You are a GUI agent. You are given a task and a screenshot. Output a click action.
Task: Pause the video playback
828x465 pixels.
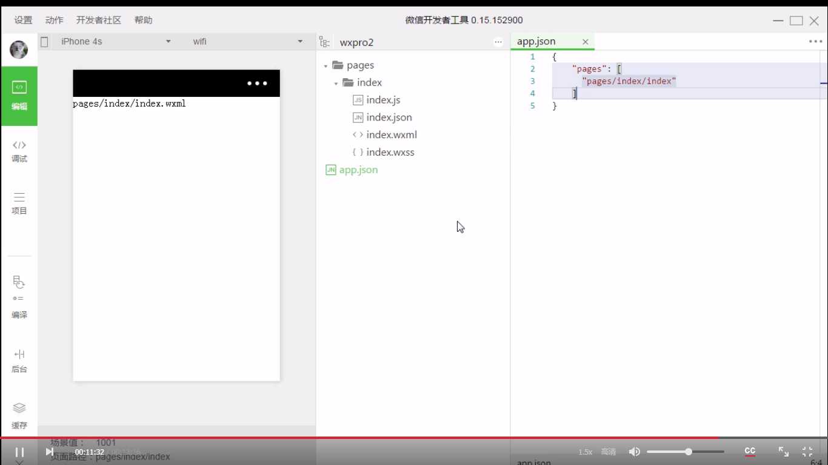[19, 452]
